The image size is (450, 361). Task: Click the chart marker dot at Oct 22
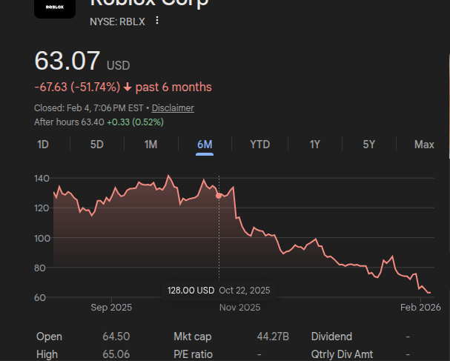point(219,195)
